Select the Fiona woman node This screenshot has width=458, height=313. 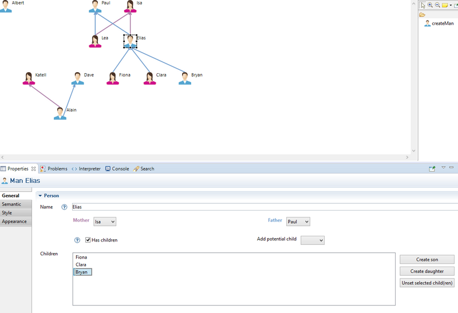point(112,78)
